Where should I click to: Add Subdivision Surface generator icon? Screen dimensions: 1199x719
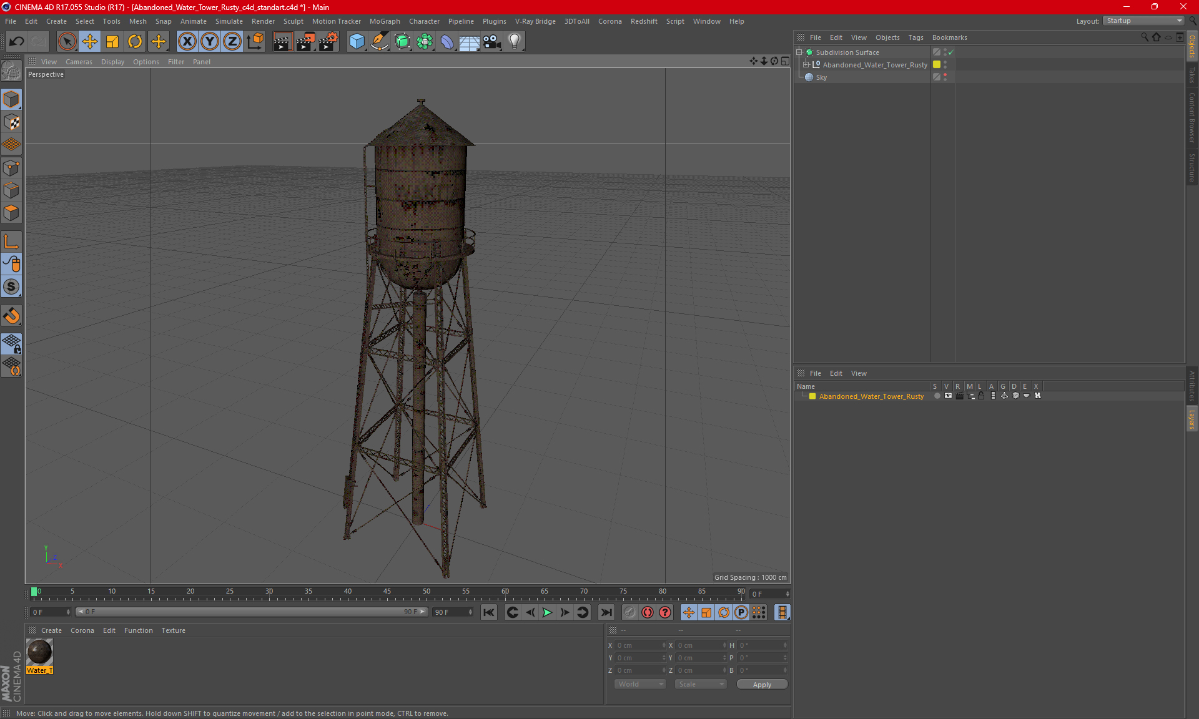coord(402,42)
